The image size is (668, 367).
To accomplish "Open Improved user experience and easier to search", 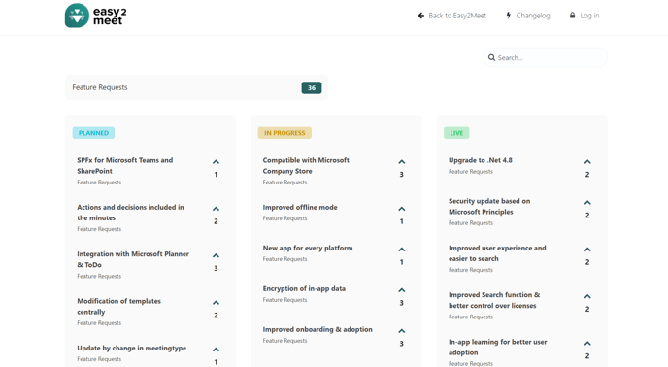I will (x=497, y=253).
